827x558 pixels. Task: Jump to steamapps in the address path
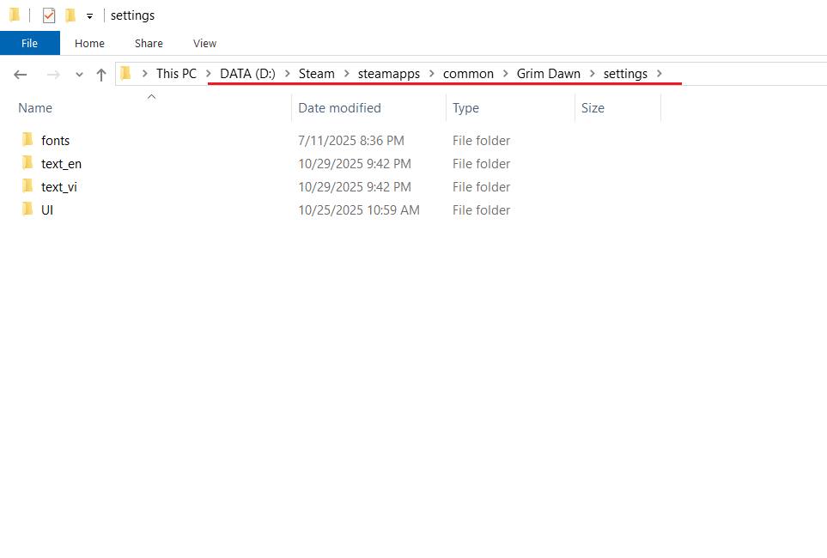click(x=388, y=74)
